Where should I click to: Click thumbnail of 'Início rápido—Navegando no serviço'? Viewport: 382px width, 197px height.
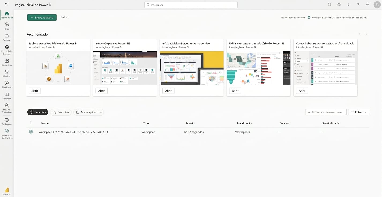[192, 68]
